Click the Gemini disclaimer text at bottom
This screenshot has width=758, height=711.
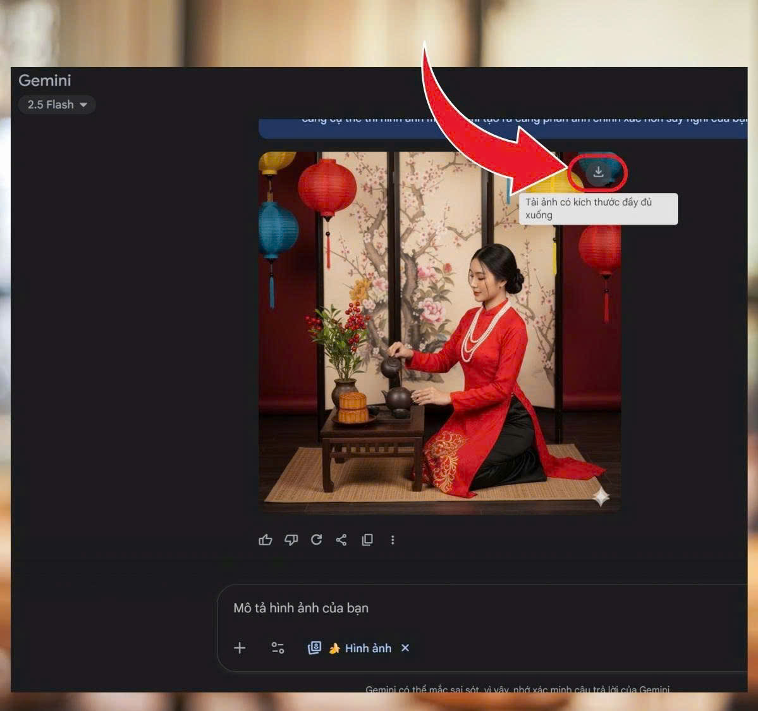517,689
